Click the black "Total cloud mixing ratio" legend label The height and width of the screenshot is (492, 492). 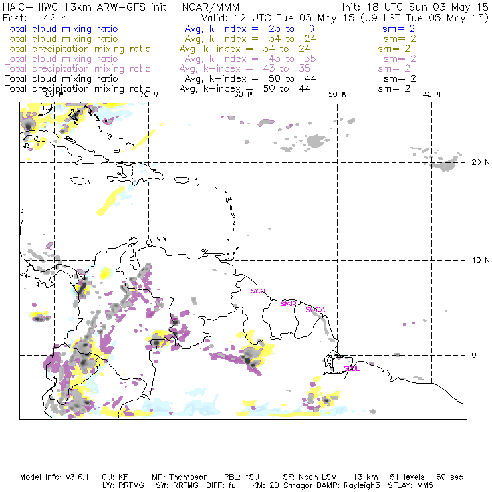tap(61, 78)
